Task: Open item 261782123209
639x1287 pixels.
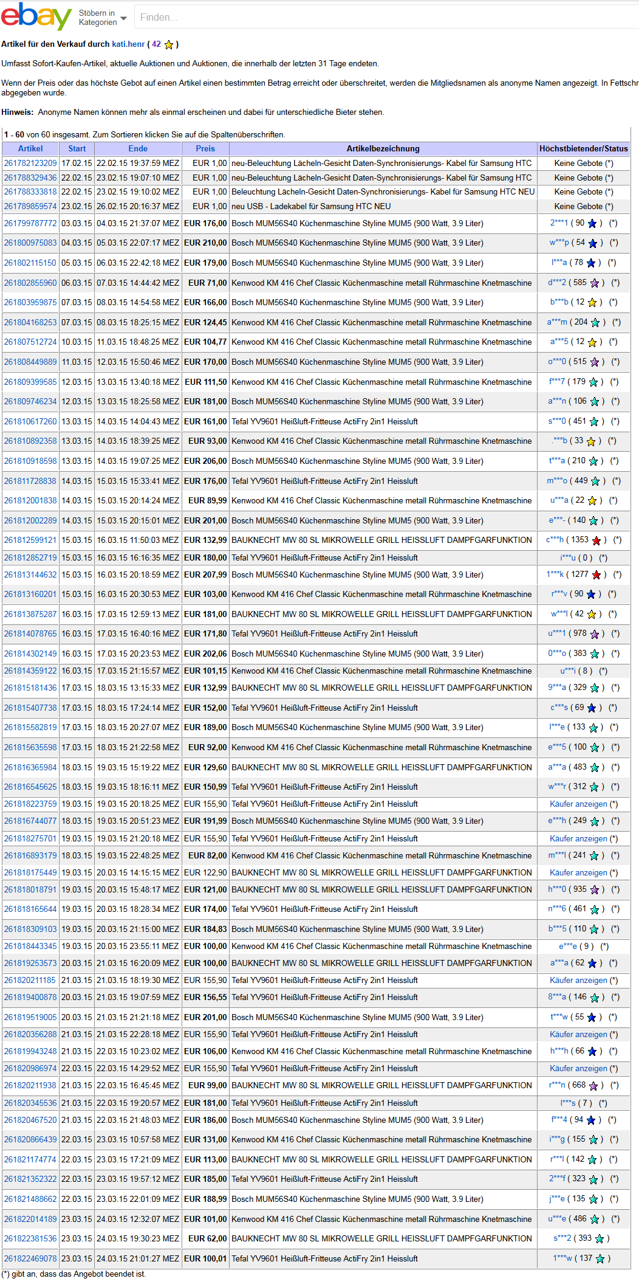Action: point(30,163)
